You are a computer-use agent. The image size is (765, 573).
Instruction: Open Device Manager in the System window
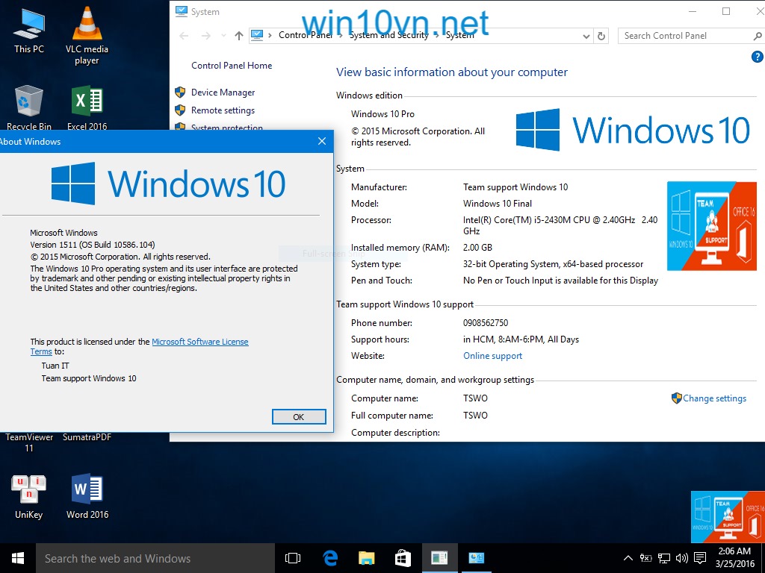(223, 92)
